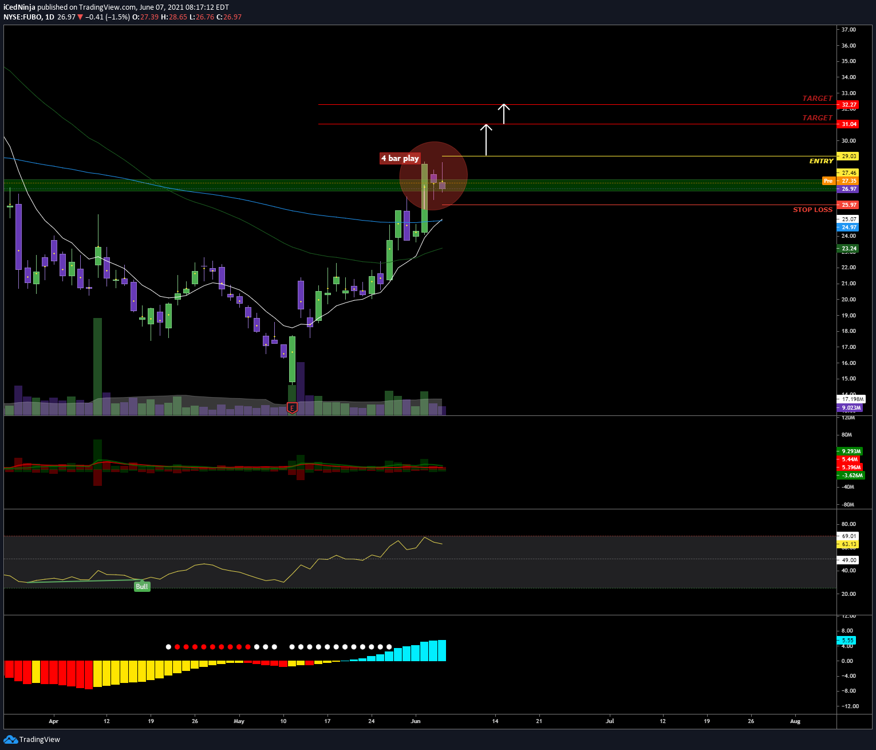Image resolution: width=876 pixels, height=750 pixels.
Task: Click the green 23.24 moving average tag
Action: (x=848, y=249)
